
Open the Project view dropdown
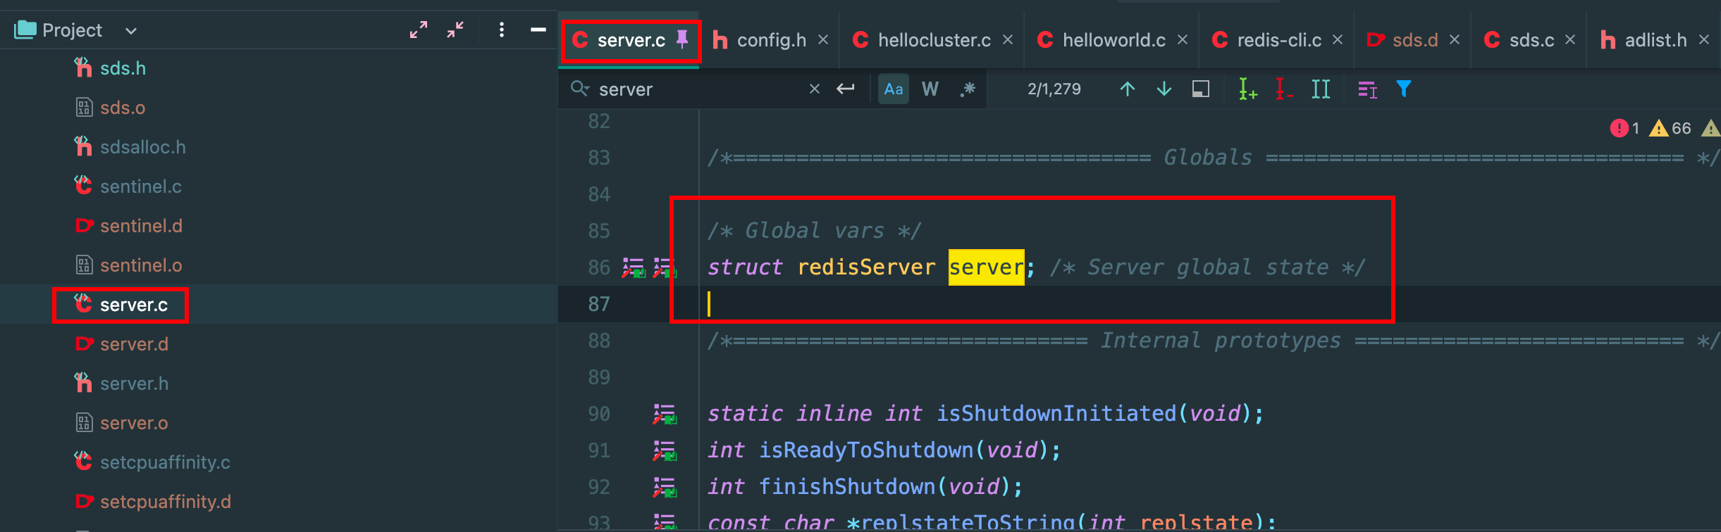[x=131, y=31]
